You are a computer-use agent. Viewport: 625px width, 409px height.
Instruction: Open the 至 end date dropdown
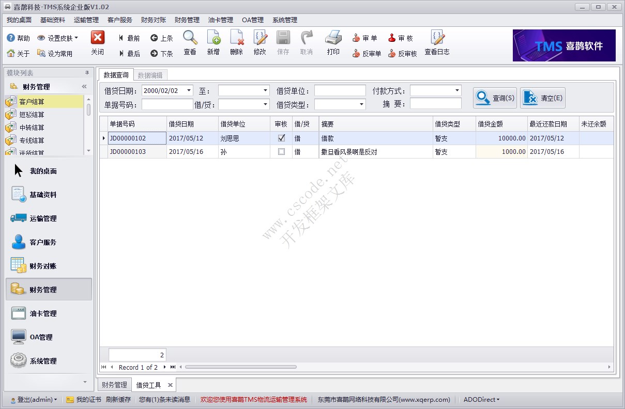265,90
